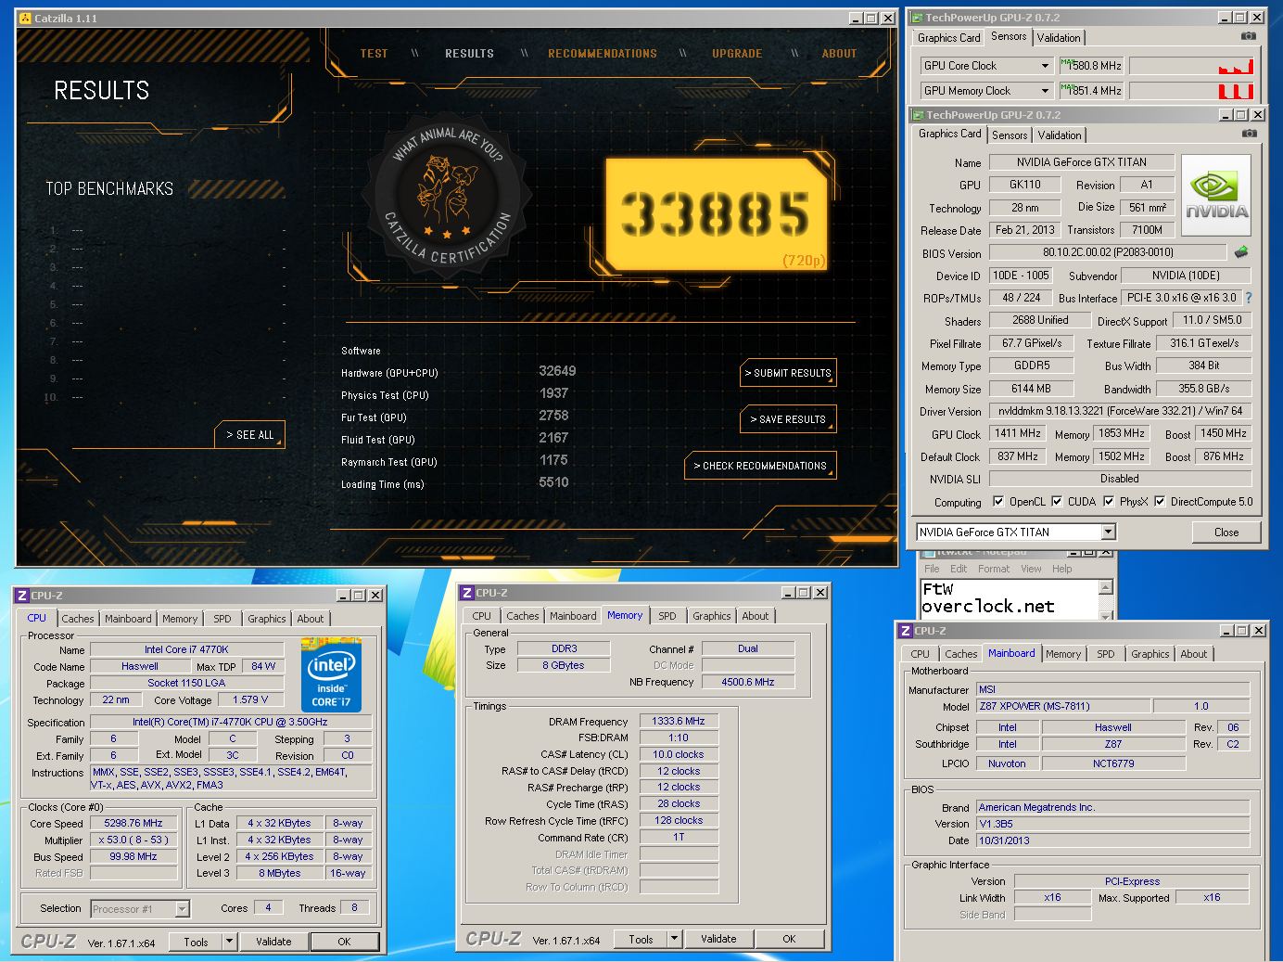Image resolution: width=1283 pixels, height=962 pixels.
Task: Switch to Sensors tab in front GPU-Z window
Action: pos(1010,135)
